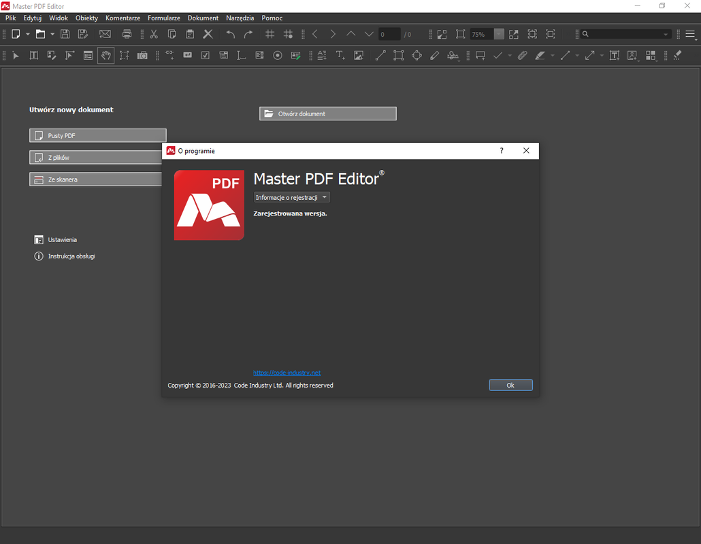Select the Insert Image tool
This screenshot has width=701, height=544.
359,55
